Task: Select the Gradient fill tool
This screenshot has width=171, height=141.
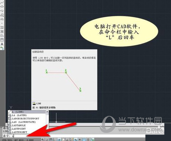Action: coord(2,32)
